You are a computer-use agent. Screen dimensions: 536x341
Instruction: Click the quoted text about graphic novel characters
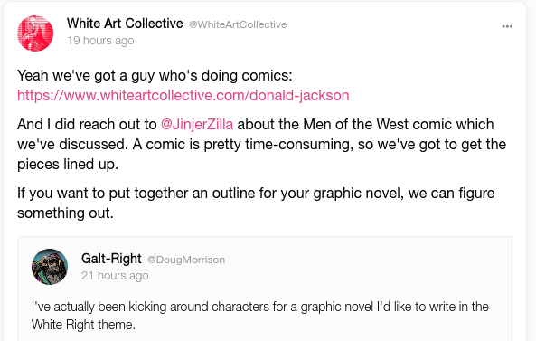259,316
